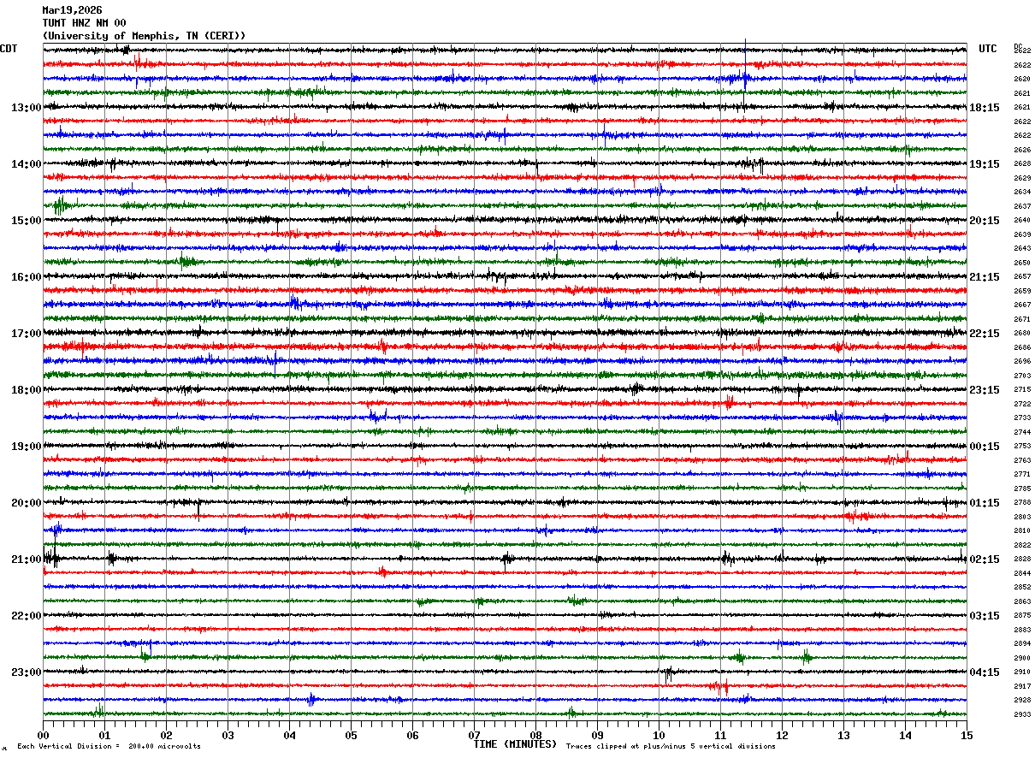Image resolution: width=1035 pixels, height=758 pixels.
Task: Click the DC offset value 2634
Action: (1022, 192)
